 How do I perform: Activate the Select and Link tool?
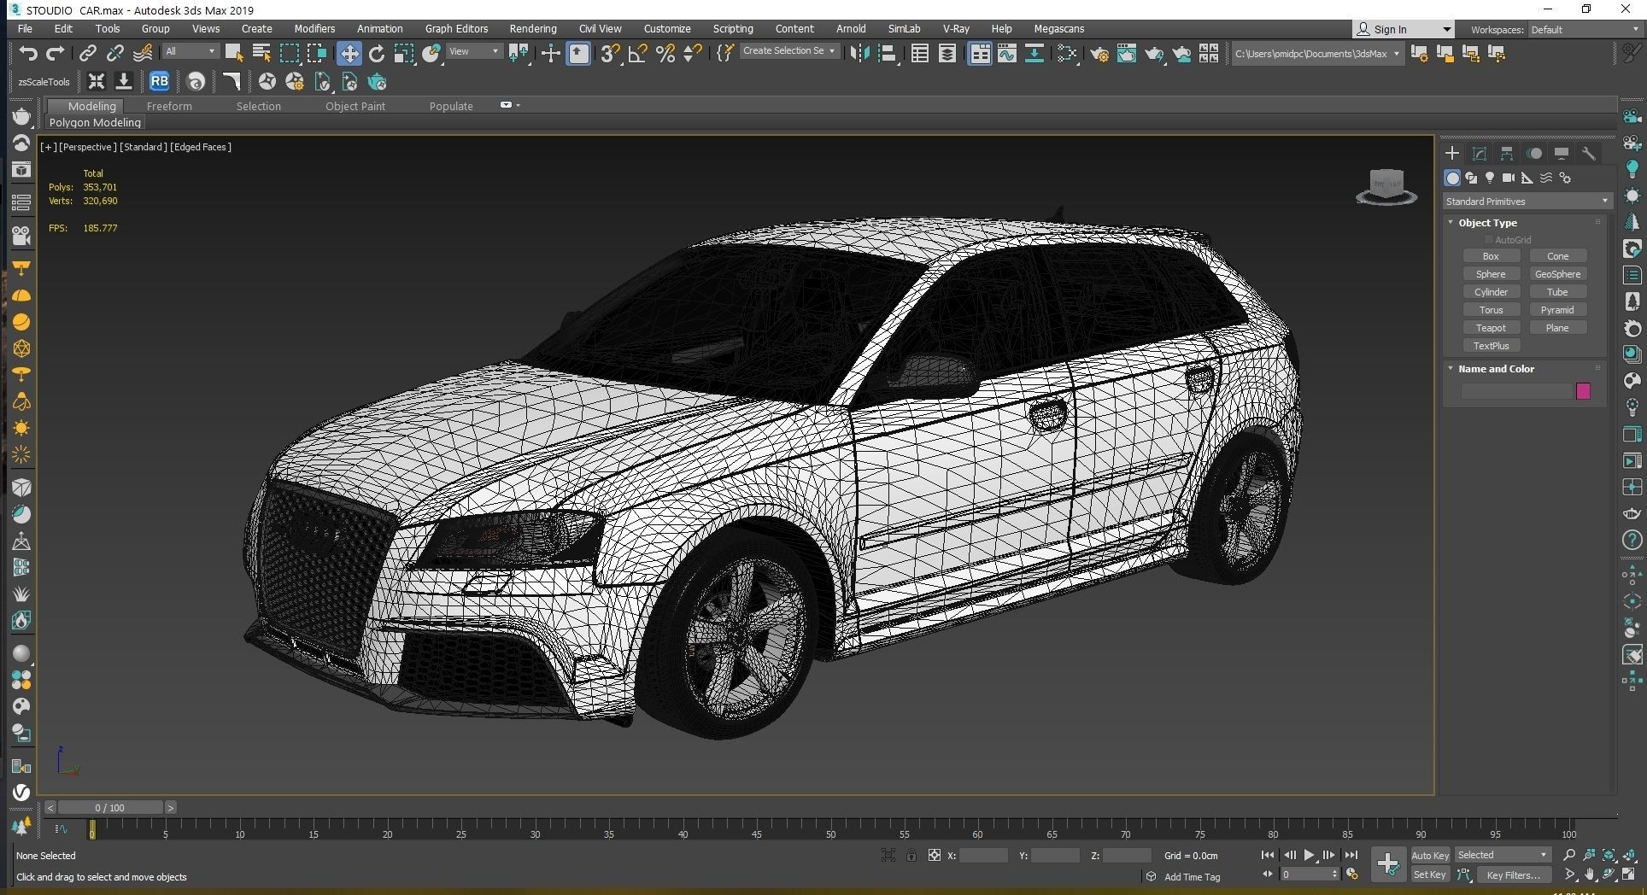tap(88, 54)
